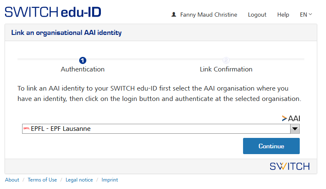The height and width of the screenshot is (189, 326).
Task: Open the Terms of Use link
Action: [42, 180]
